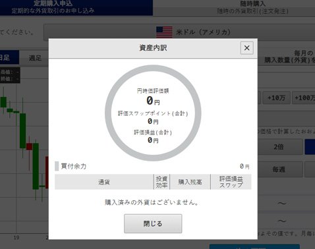Click the US flag icon
Image resolution: width=315 pixels, height=249 pixels.
tap(164, 32)
